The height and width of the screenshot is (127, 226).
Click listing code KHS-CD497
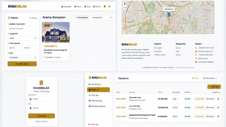(121, 116)
